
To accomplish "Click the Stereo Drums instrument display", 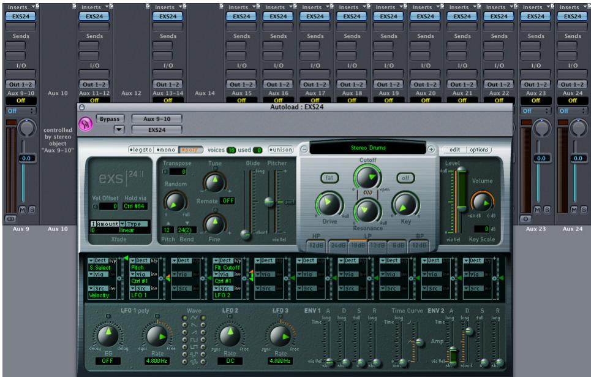I will point(368,148).
